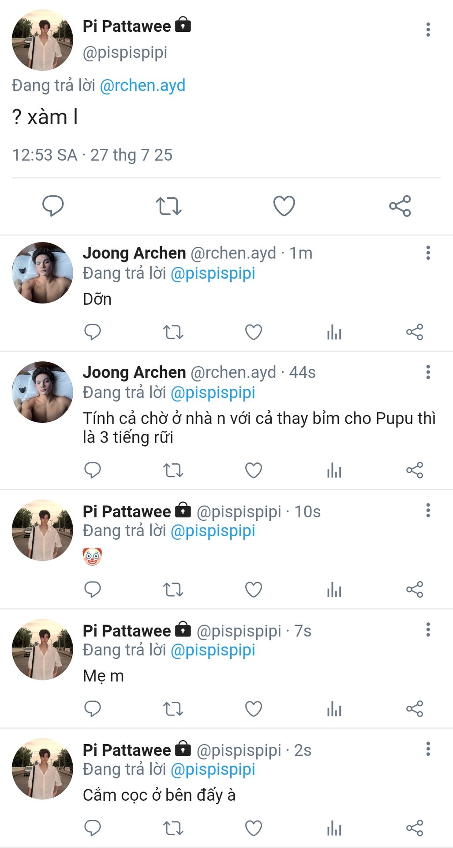Share the "Tính cả chờ ở nhà" reply
453x848 pixels.
point(415,470)
